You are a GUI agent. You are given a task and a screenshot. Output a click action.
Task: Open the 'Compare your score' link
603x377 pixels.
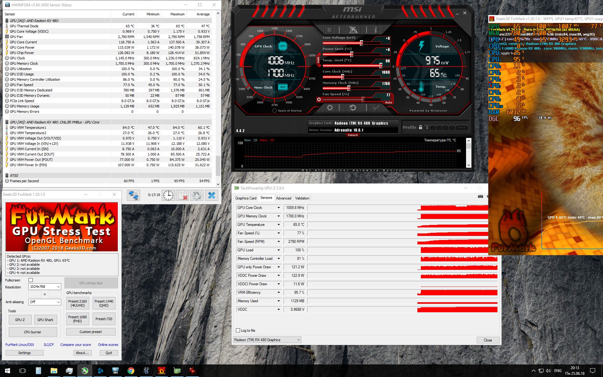[x=76, y=345]
